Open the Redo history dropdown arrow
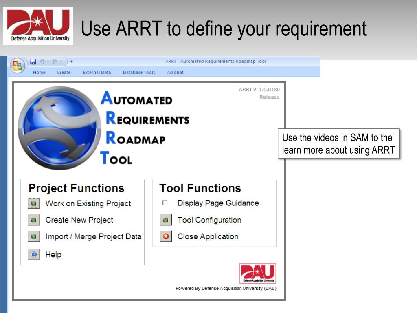 [x=61, y=62]
